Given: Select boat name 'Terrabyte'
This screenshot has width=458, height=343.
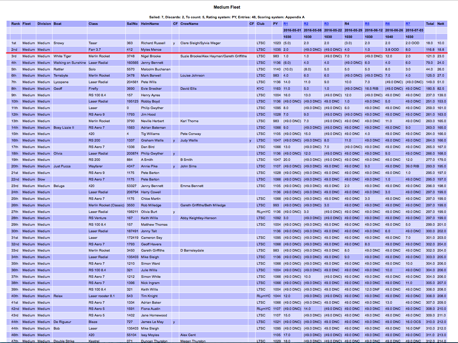Looking at the screenshot, I should [61, 76].
